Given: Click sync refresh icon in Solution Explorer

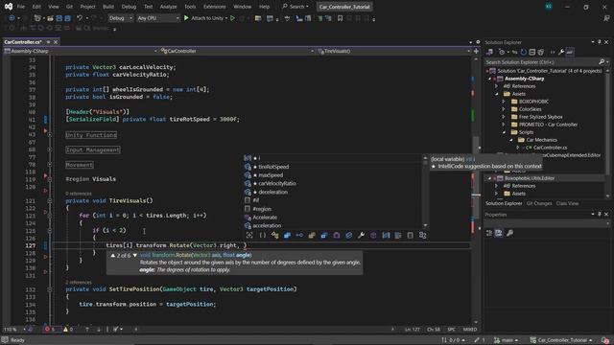Looking at the screenshot, I should coord(524,52).
